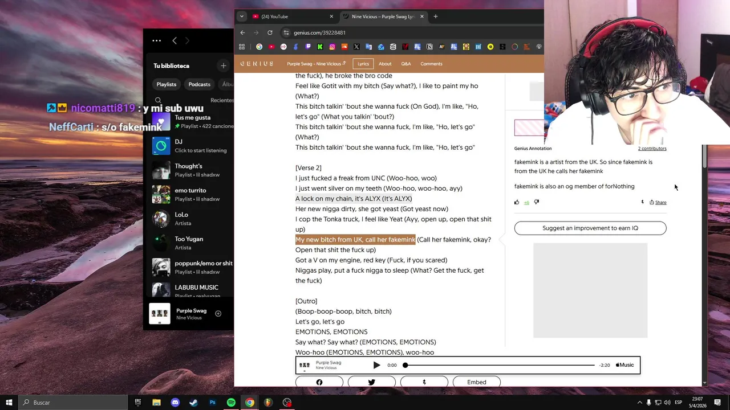730x410 pixels.
Task: Click the A lock on my chain lyric
Action: click(354, 199)
